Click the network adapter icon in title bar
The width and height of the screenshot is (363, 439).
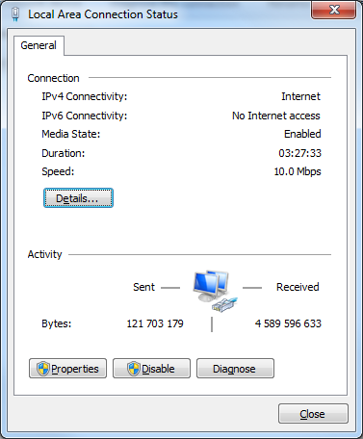point(15,14)
